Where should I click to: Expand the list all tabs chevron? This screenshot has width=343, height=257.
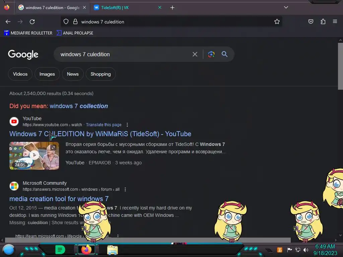[x=286, y=7]
